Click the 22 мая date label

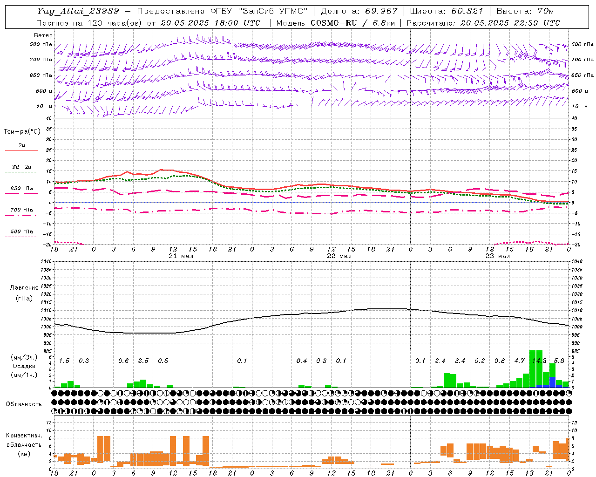click(x=339, y=256)
